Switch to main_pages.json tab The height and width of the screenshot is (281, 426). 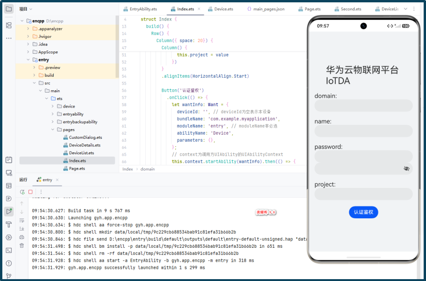[x=266, y=9]
